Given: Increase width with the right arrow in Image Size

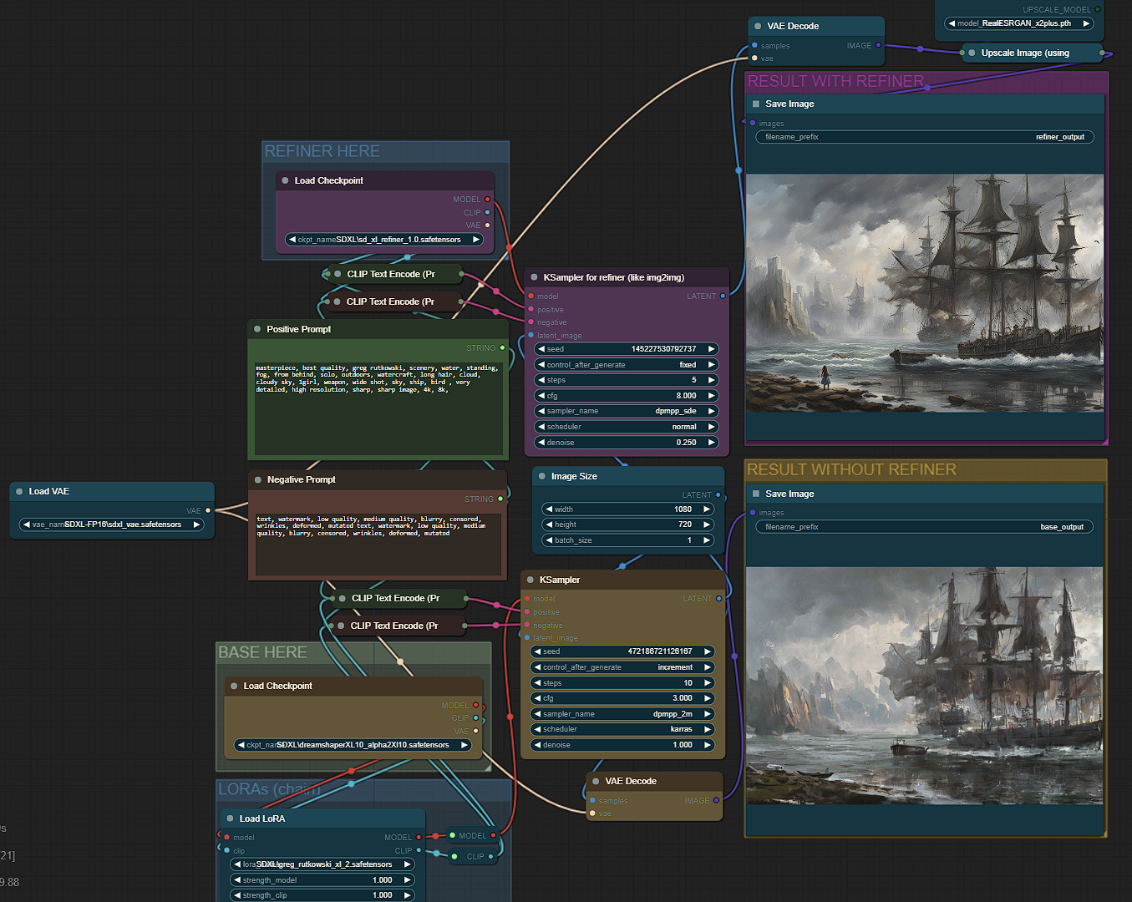Looking at the screenshot, I should coord(707,509).
